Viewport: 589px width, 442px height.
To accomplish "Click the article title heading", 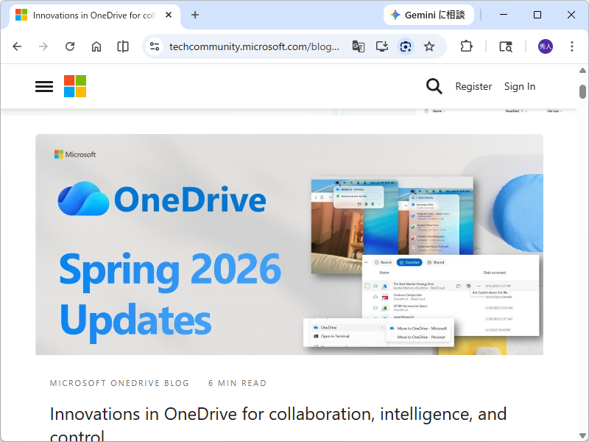I will click(x=278, y=425).
